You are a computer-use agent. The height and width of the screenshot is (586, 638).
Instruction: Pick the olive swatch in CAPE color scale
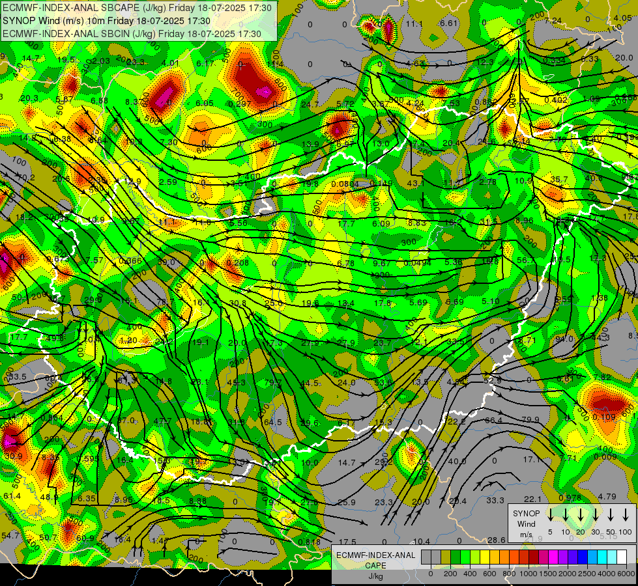pos(446,557)
